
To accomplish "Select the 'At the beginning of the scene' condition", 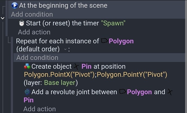I will coord(63,5).
